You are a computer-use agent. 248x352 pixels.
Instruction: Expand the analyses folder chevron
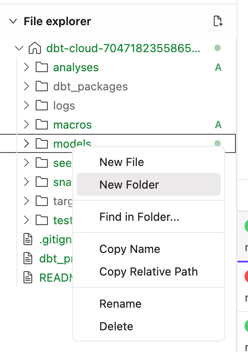(x=26, y=67)
